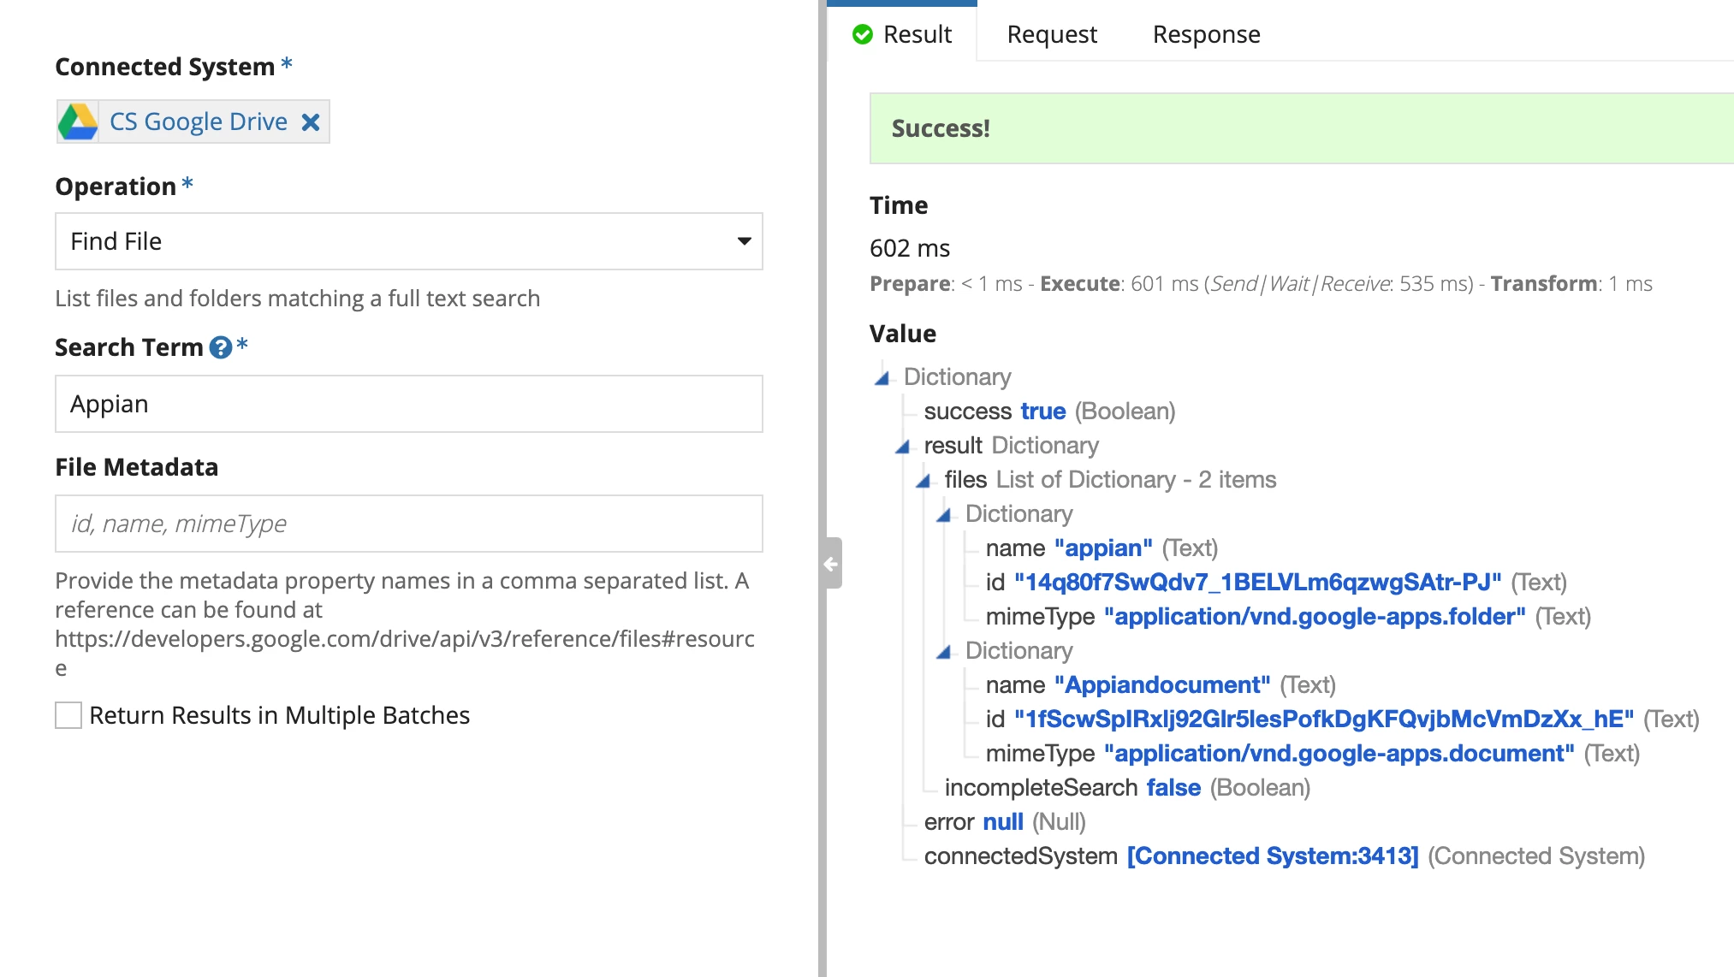Click the green success checkmark icon
This screenshot has height=977, width=1734.
point(863,34)
